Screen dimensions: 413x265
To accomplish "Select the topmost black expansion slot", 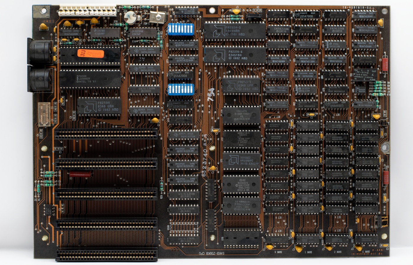I will (106, 134).
